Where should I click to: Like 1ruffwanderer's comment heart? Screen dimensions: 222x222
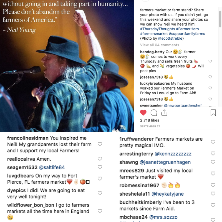(x=213, y=142)
